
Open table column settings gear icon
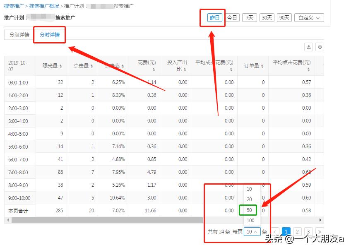click(320, 47)
